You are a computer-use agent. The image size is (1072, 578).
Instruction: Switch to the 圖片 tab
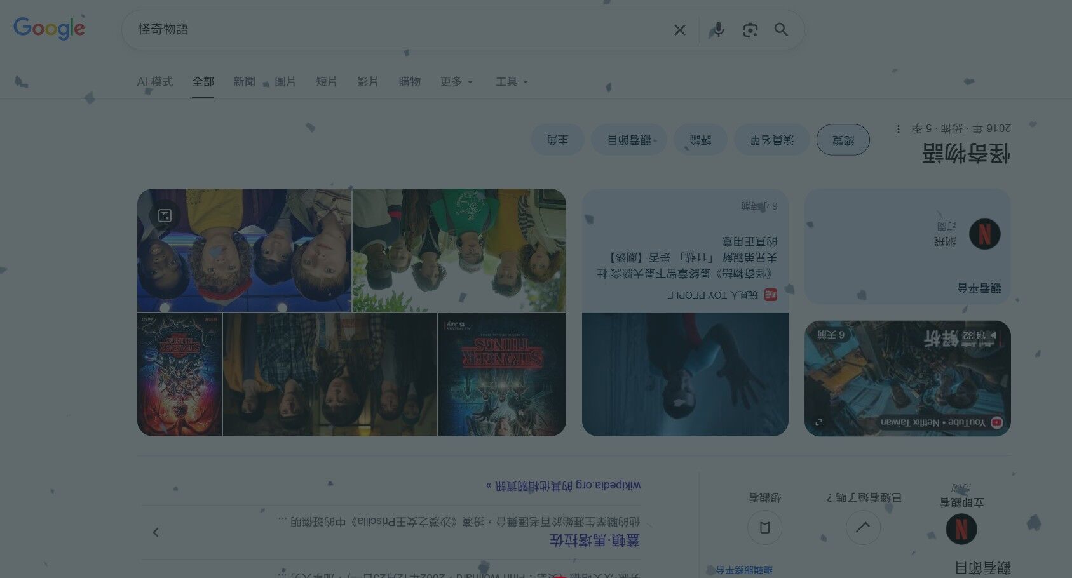pyautogui.click(x=285, y=81)
